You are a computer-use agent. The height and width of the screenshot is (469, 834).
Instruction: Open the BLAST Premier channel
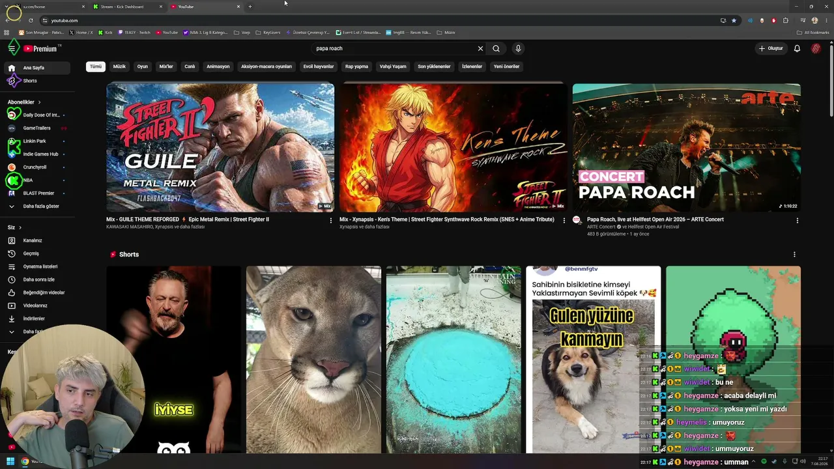click(36, 193)
